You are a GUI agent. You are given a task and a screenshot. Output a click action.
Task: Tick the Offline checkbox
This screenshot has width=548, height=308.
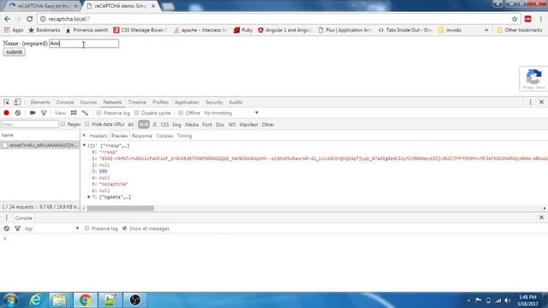[x=181, y=113]
